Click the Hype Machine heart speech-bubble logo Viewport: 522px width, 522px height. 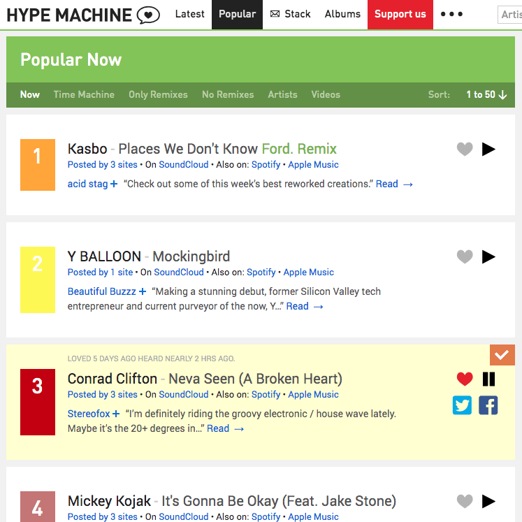[148, 15]
